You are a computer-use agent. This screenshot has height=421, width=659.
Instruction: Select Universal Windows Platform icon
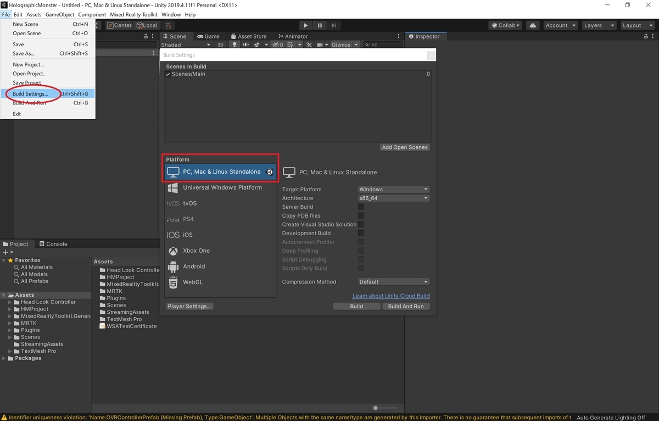(x=173, y=188)
